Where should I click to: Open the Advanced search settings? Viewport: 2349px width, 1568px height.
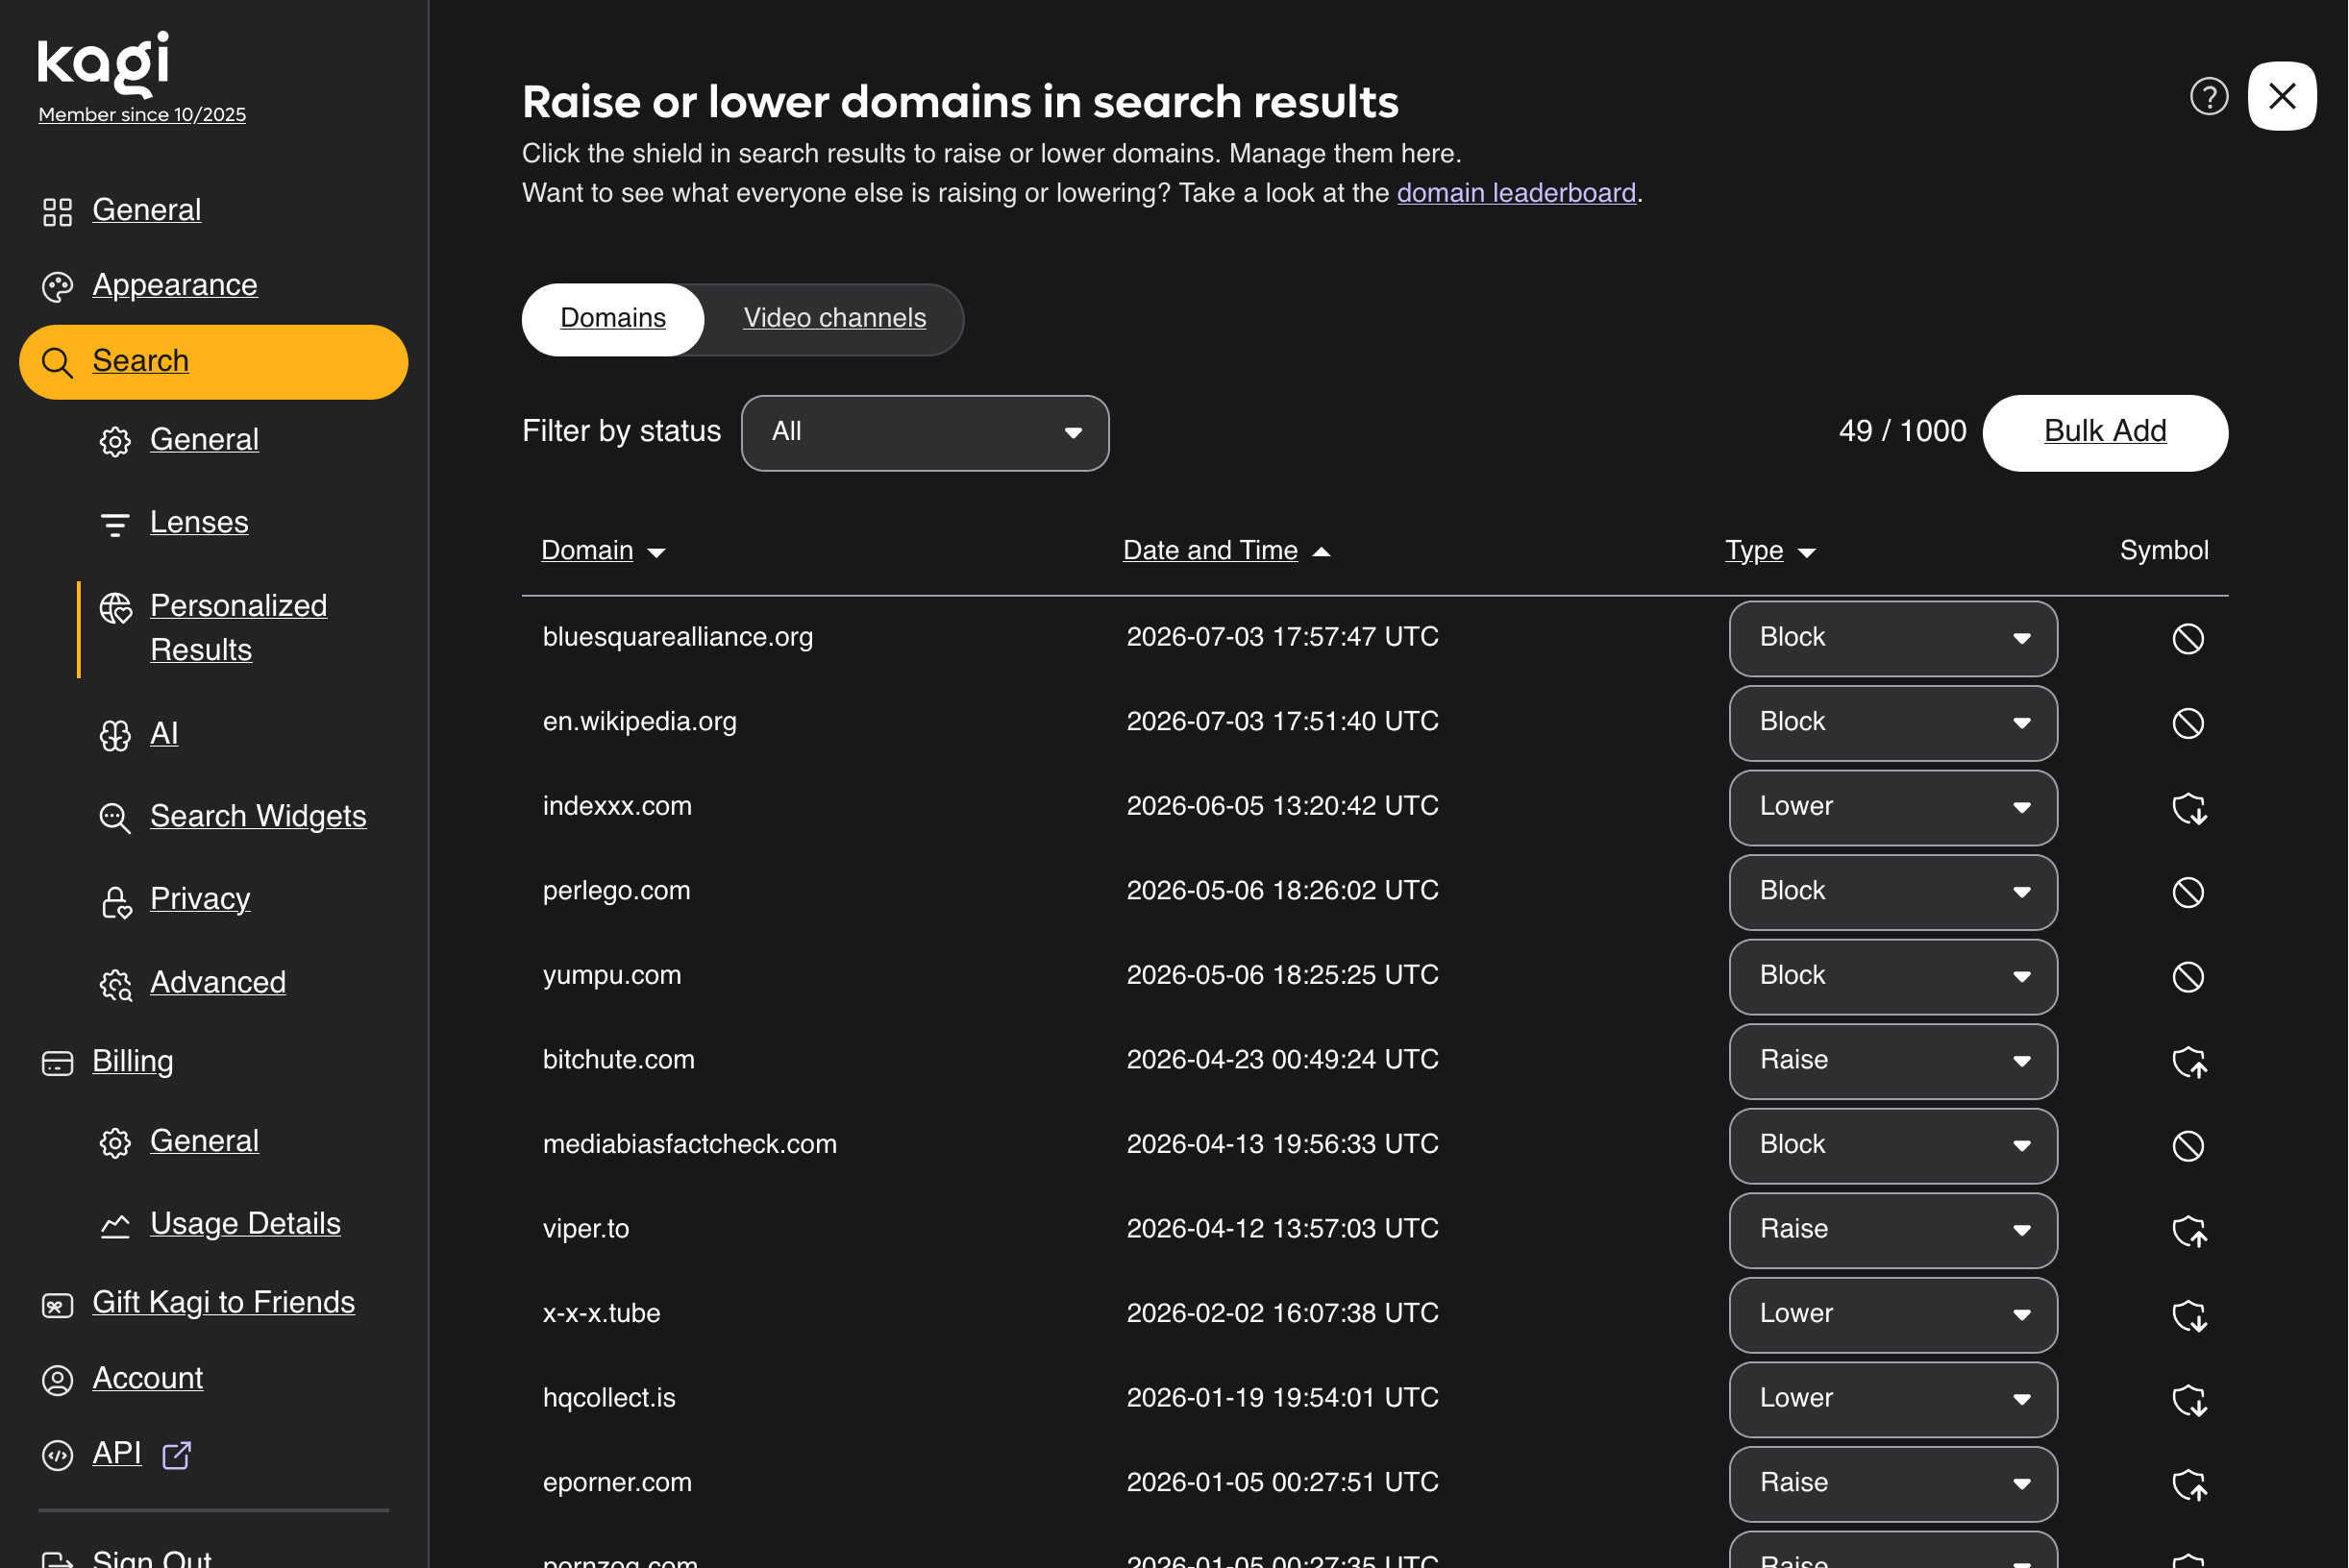click(x=218, y=982)
